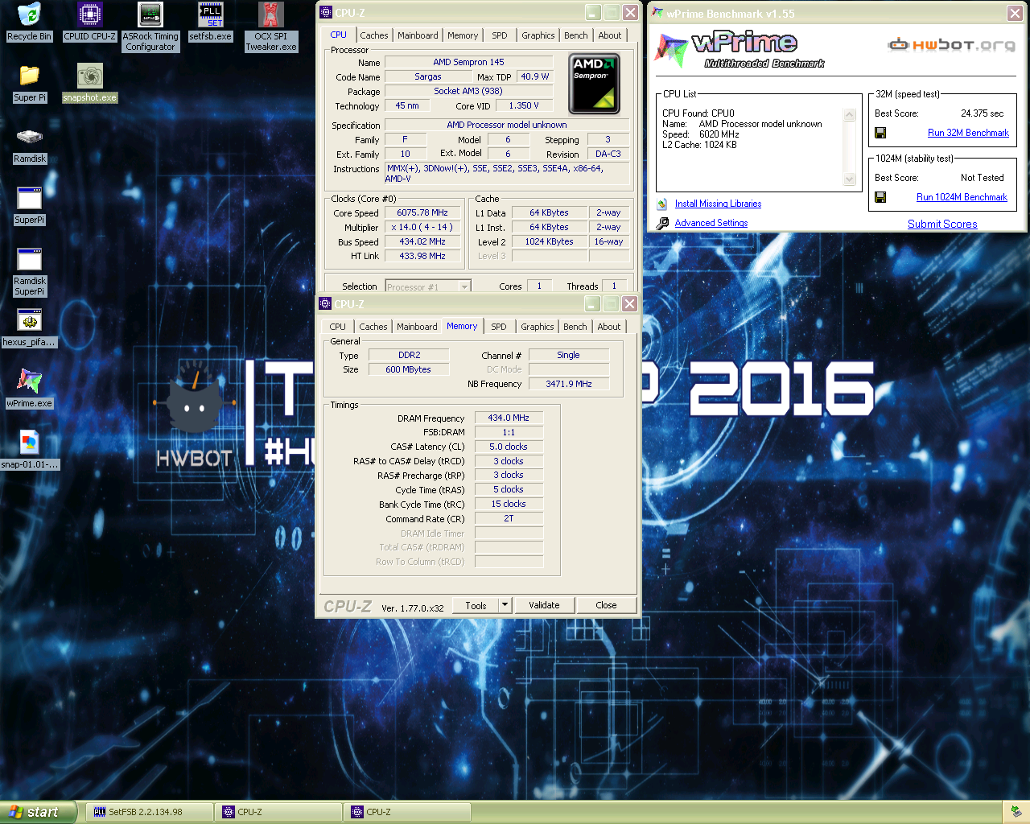Viewport: 1030px width, 824px height.
Task: Expand the Processor #1 selection dropdown
Action: (464, 286)
